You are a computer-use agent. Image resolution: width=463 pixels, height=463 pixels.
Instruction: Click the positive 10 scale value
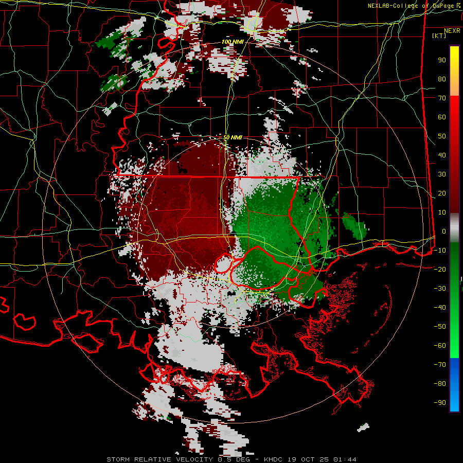tap(442, 212)
